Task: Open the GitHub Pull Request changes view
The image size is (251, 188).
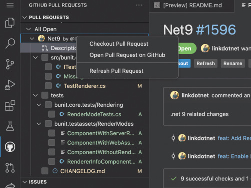Action: (x=10, y=168)
